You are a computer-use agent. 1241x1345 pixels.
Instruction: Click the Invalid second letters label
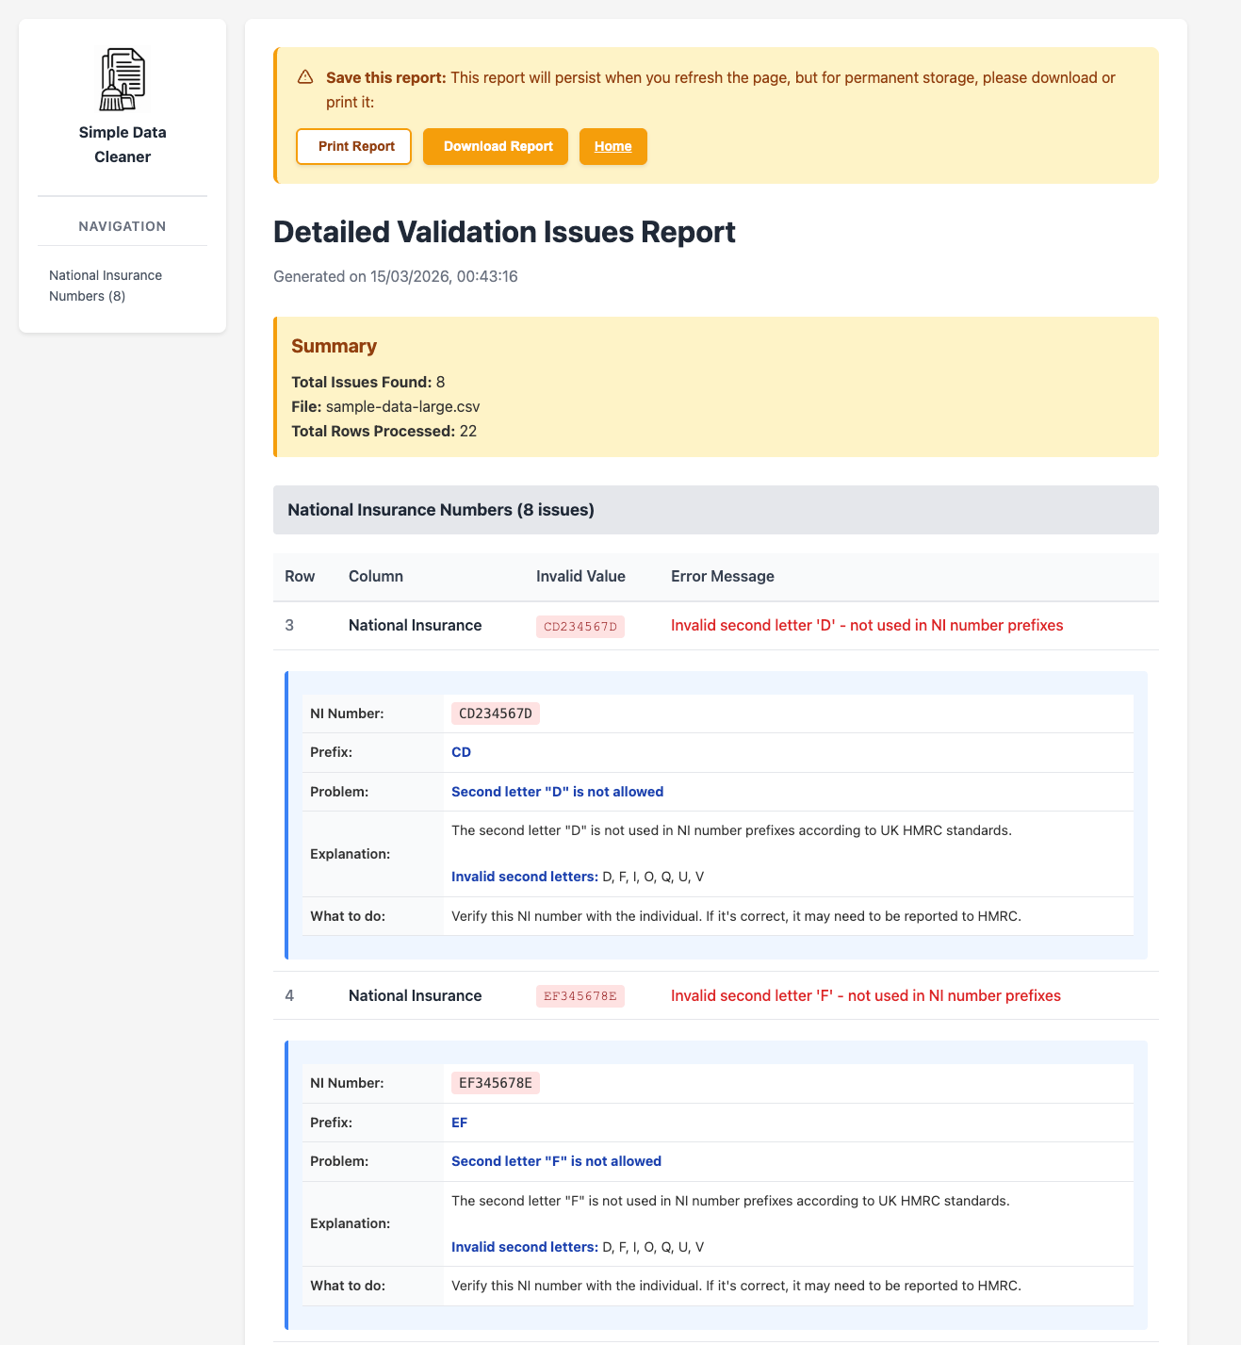523,876
